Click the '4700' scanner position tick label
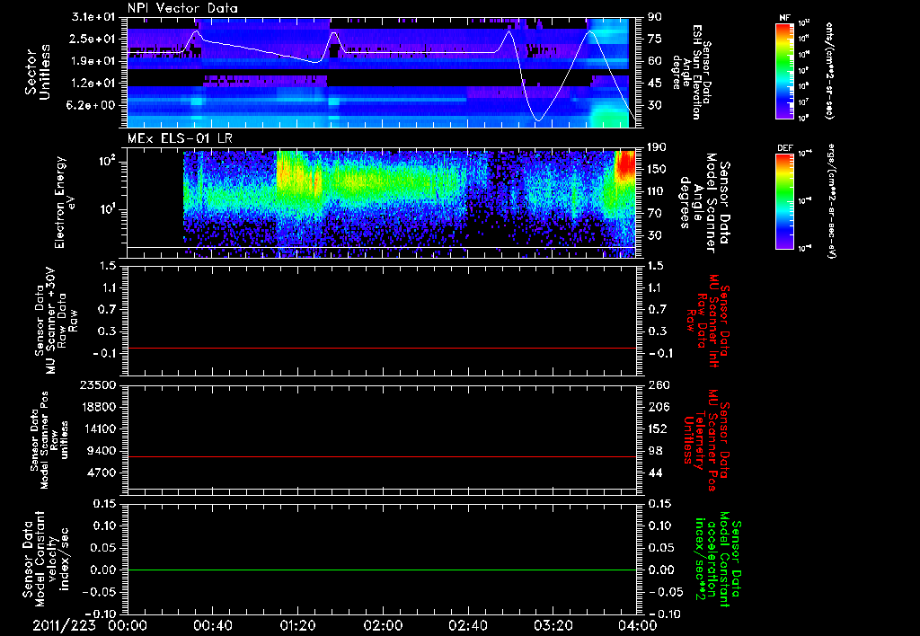This screenshot has height=636, width=920. click(x=102, y=473)
